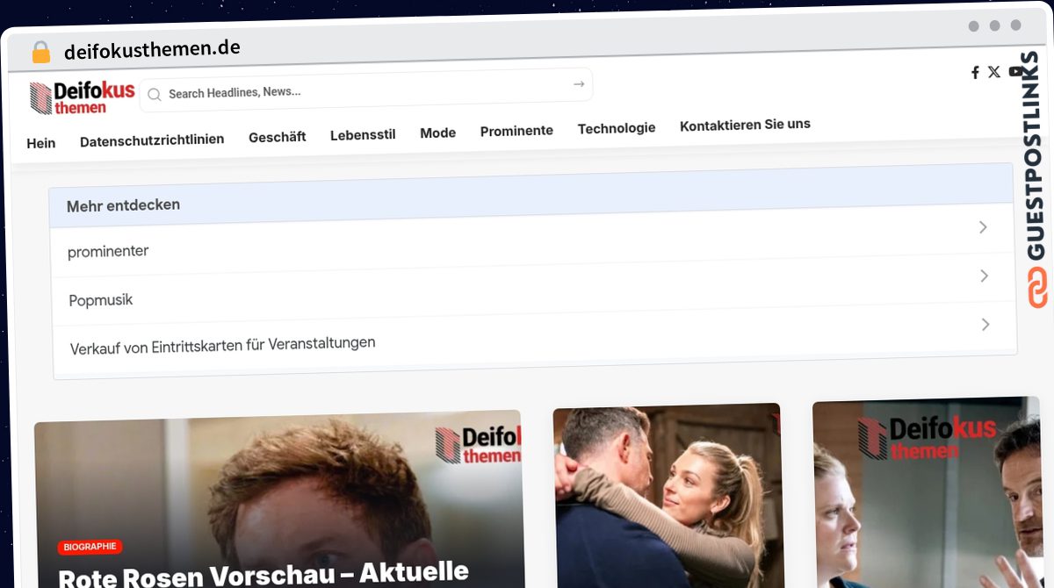Click the Popmusik suggestion text
The image size is (1054, 588).
pyautogui.click(x=101, y=300)
